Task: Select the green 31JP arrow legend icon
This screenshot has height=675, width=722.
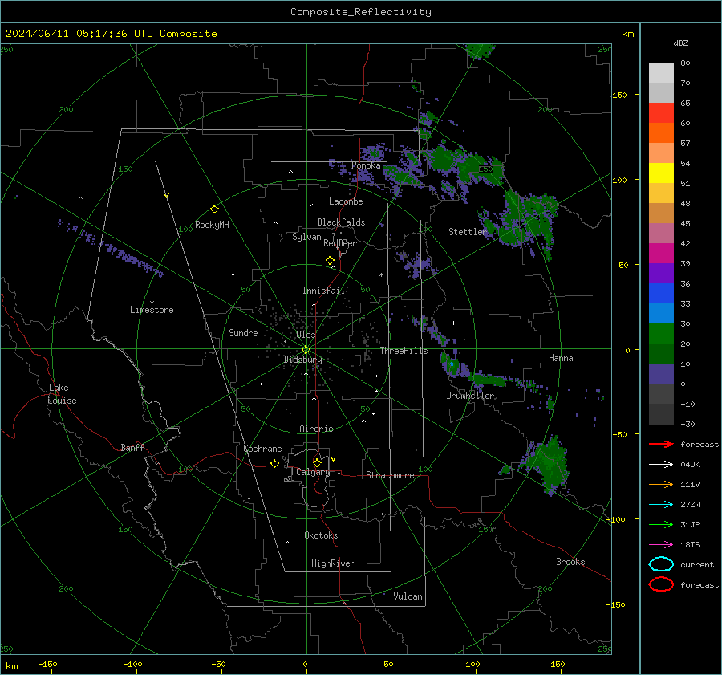Action: 661,524
